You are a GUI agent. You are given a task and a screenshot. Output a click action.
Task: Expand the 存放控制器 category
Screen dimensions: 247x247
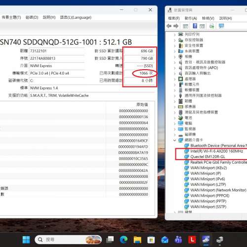175,40
